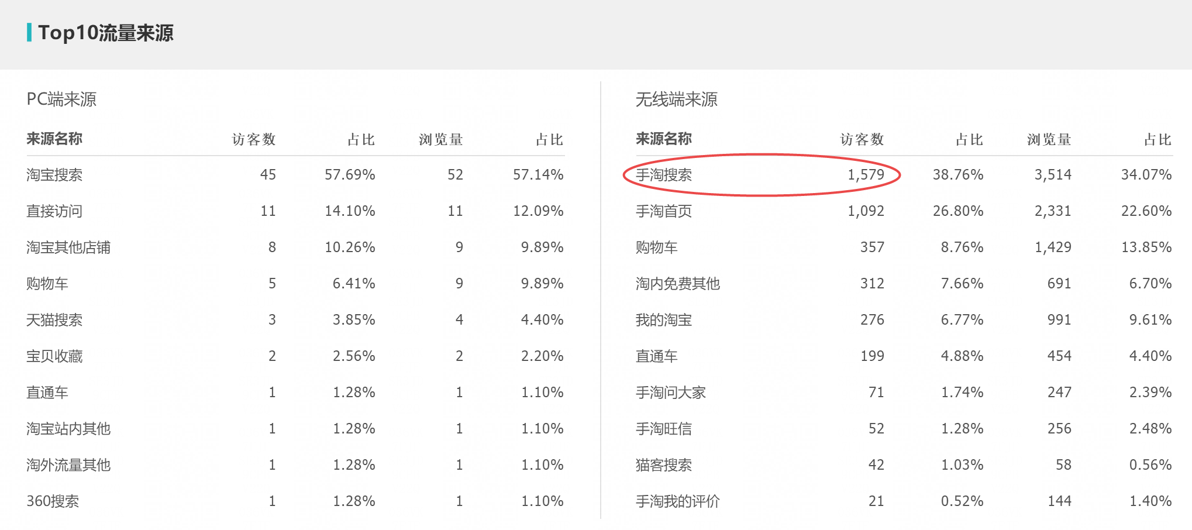Click the 9.61% page view share

click(x=1150, y=320)
